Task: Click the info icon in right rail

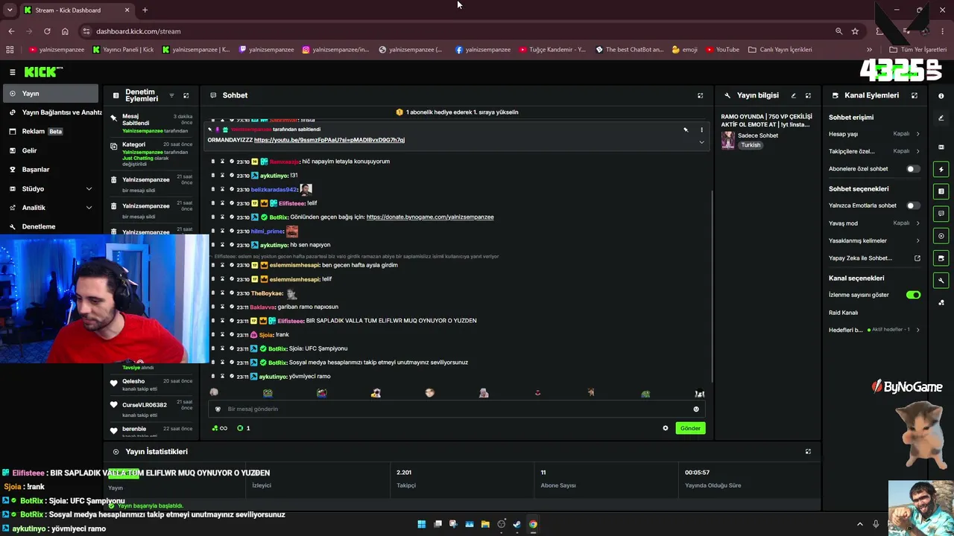Action: (941, 95)
